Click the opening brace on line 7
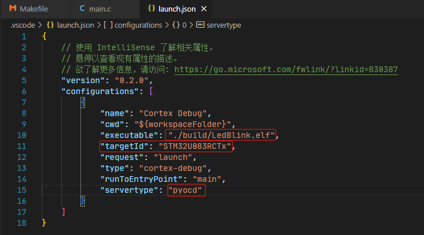This screenshot has width=424, height=235. 83,102
